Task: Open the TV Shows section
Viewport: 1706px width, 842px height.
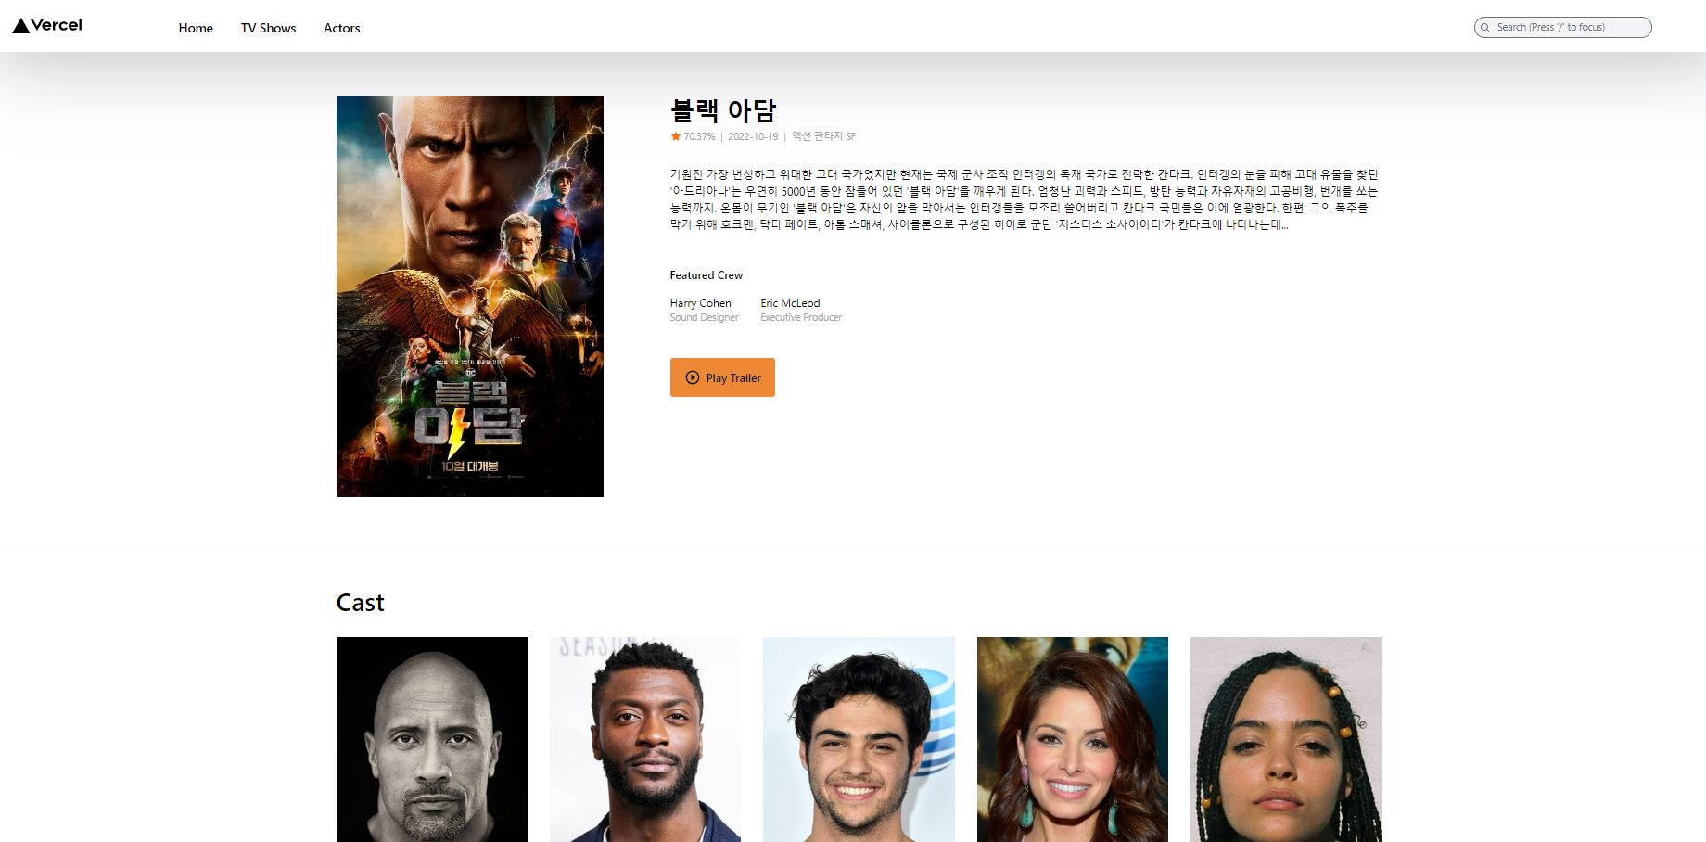Action: (x=268, y=28)
